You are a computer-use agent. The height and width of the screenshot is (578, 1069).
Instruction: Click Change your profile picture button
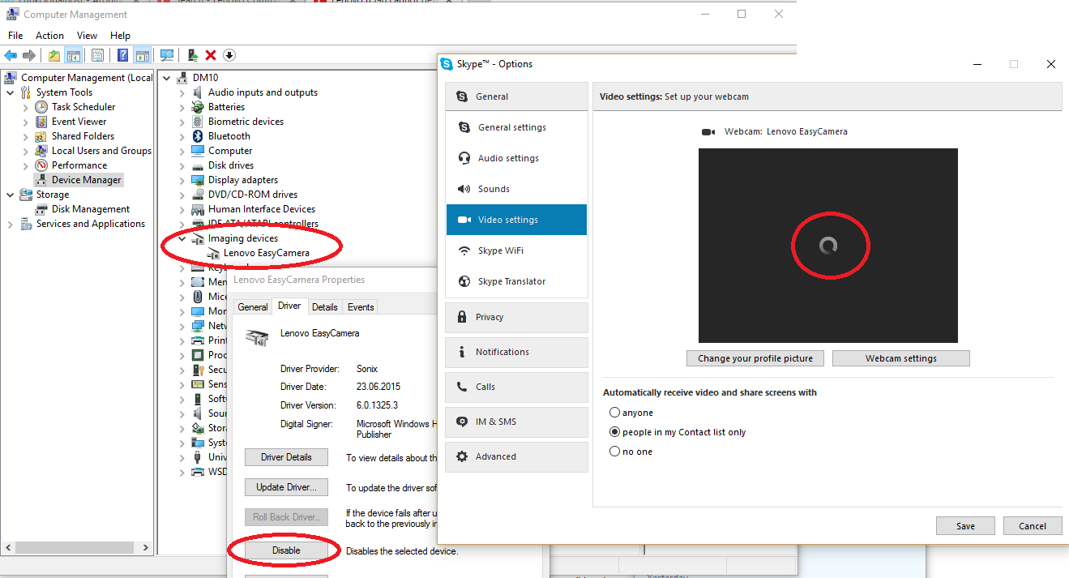coord(755,358)
